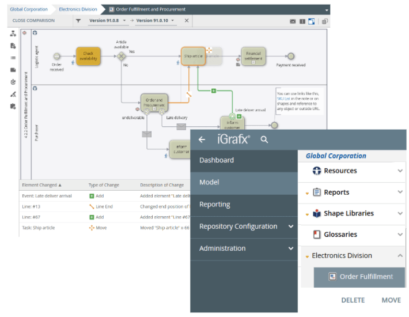Click CLOSE COMPARISON button
The image size is (409, 317).
point(33,21)
